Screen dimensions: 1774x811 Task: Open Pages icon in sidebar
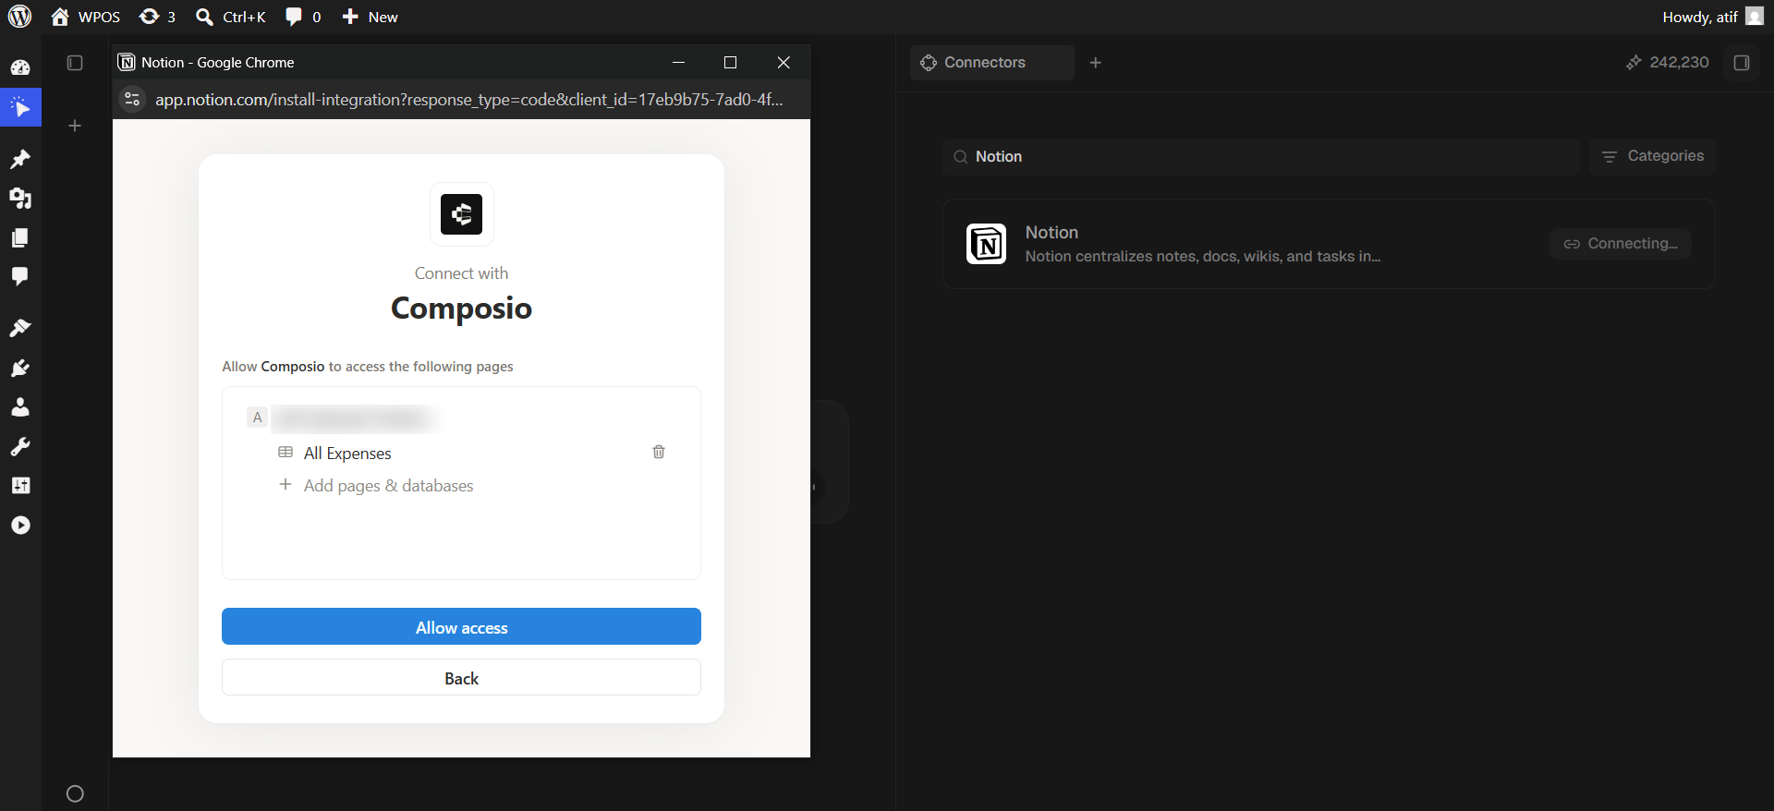pyautogui.click(x=20, y=237)
